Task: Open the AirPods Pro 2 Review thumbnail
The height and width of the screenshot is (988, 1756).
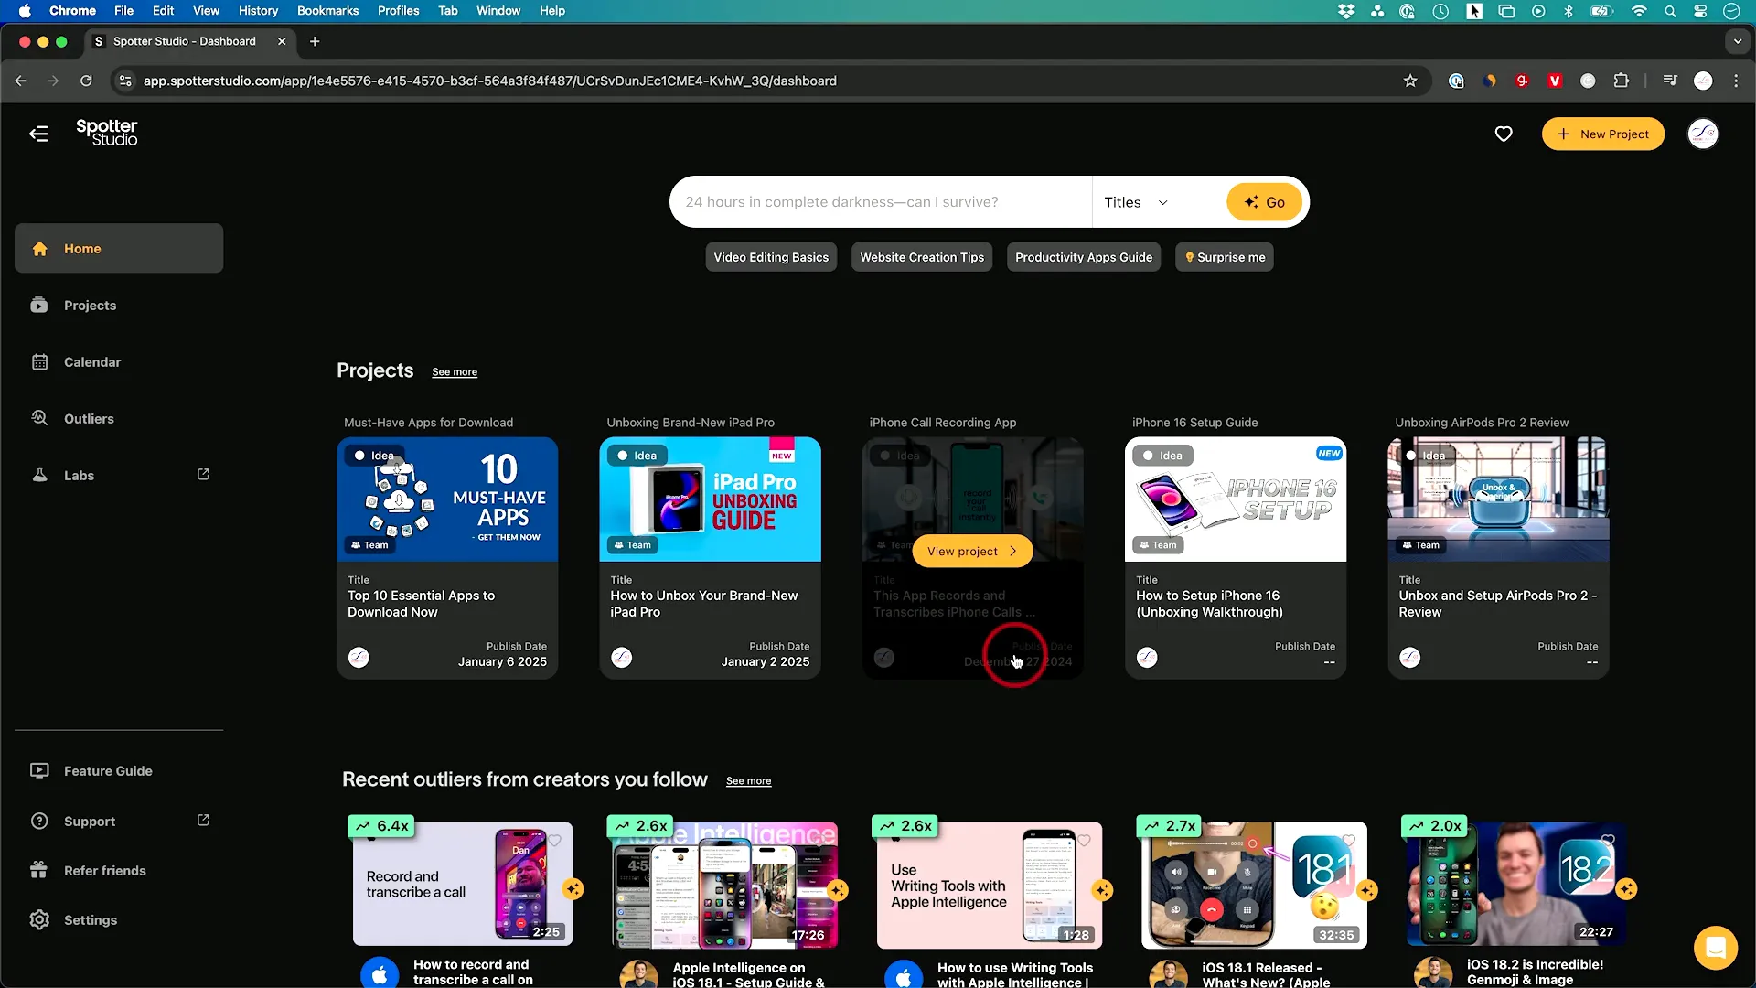Action: pos(1498,499)
